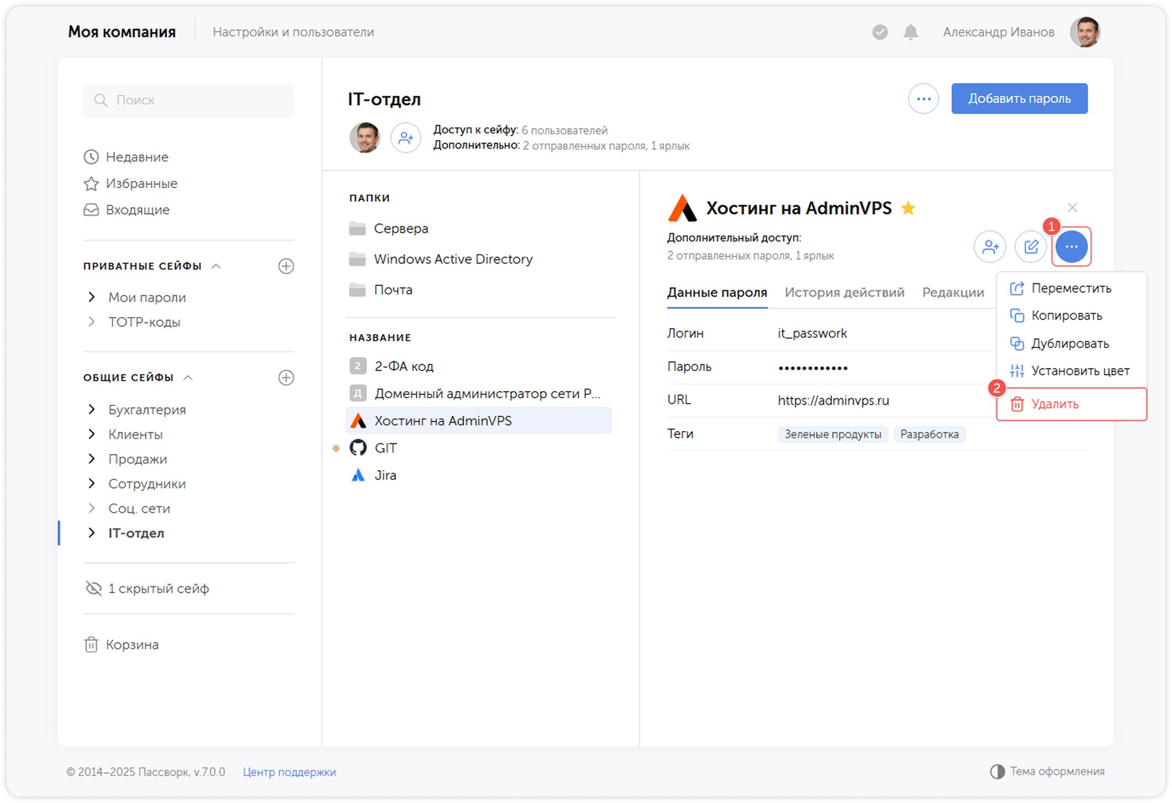Click the search magnifier icon
The width and height of the screenshot is (1172, 803).
(x=100, y=100)
